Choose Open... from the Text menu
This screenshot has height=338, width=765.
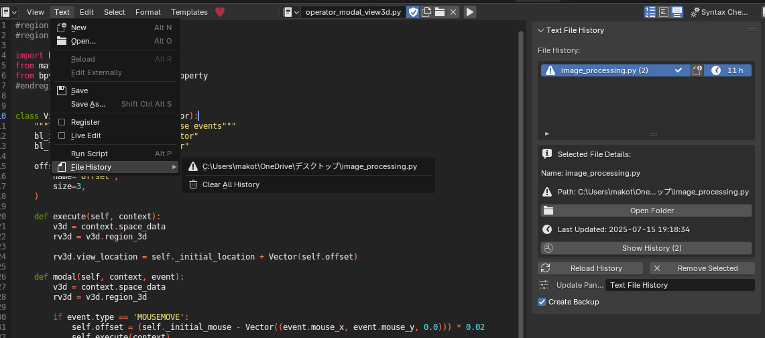115,41
